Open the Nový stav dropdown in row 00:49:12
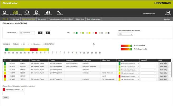 tap(129, 67)
